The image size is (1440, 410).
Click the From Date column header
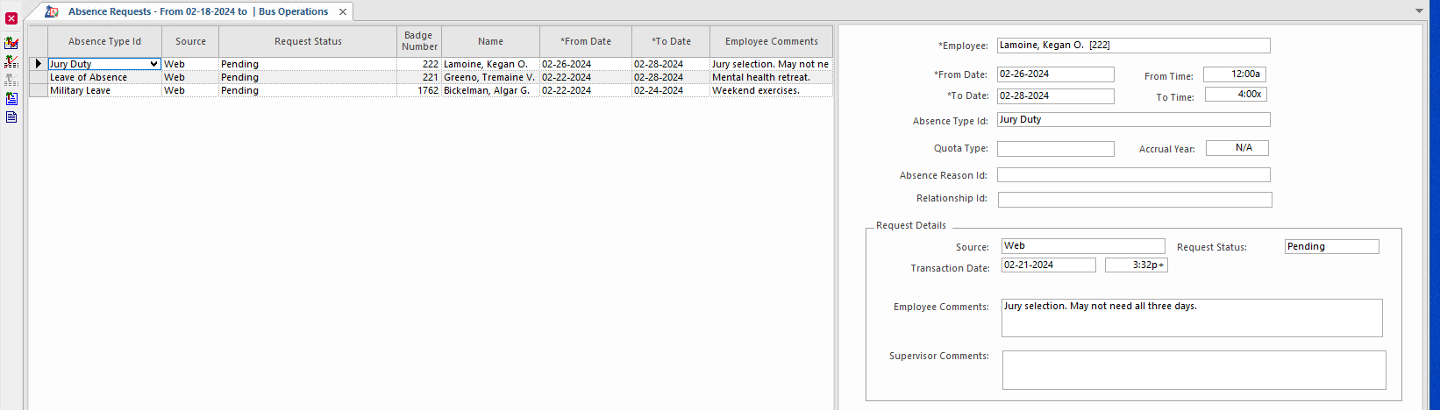click(x=586, y=41)
